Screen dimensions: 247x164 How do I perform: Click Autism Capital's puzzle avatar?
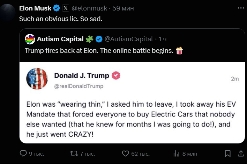[30, 39]
